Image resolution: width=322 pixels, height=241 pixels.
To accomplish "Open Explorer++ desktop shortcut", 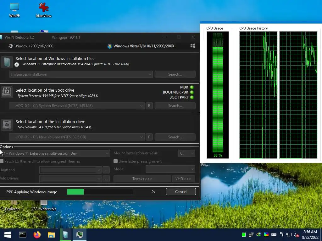I will click(x=14, y=206).
